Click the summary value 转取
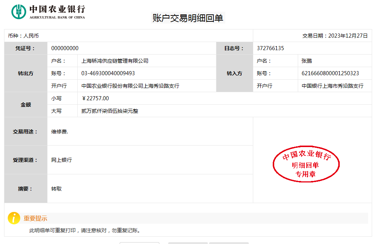 (56, 189)
